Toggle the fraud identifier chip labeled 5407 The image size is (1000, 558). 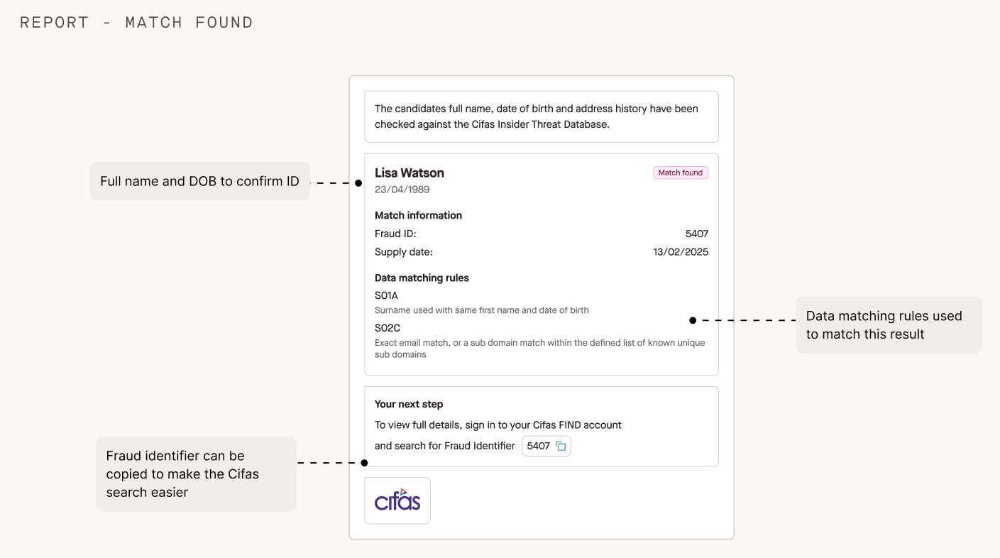coord(546,445)
